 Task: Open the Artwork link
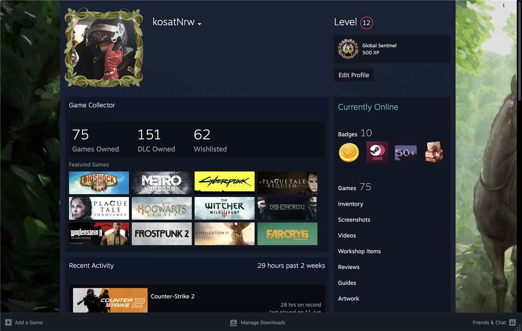click(349, 298)
